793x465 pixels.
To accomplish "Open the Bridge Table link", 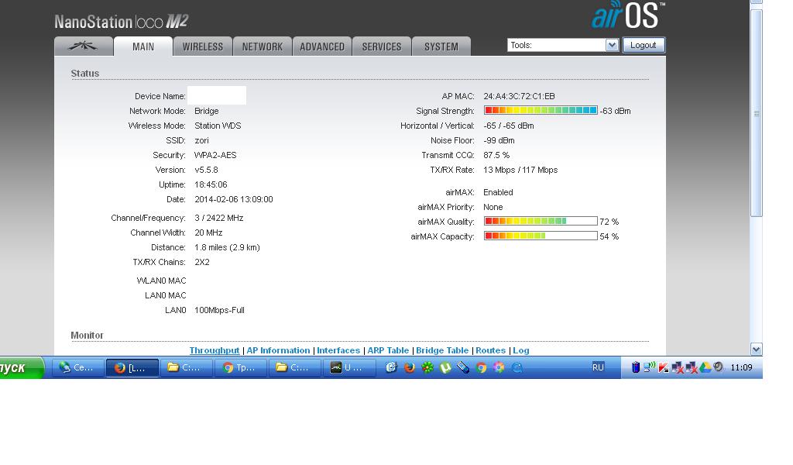I will click(x=442, y=350).
